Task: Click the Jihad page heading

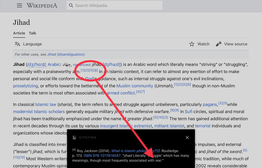Action: (22, 22)
